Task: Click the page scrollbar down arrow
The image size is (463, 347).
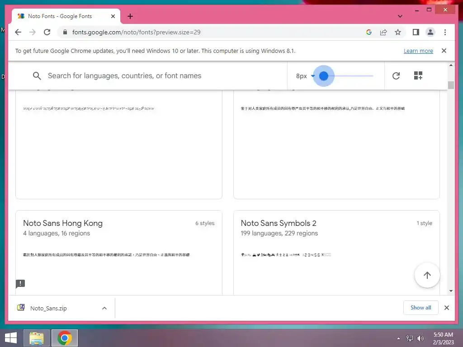Action: click(451, 291)
